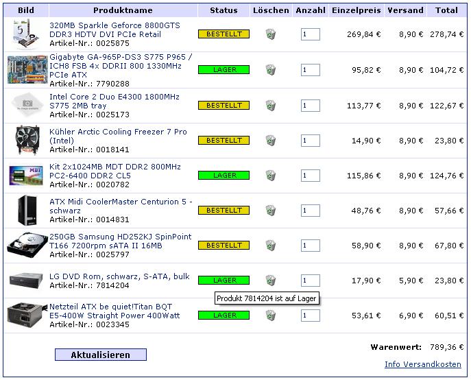Click LAGER status badge for MDT DDR2 kit
This screenshot has height=380, width=471.
(224, 176)
